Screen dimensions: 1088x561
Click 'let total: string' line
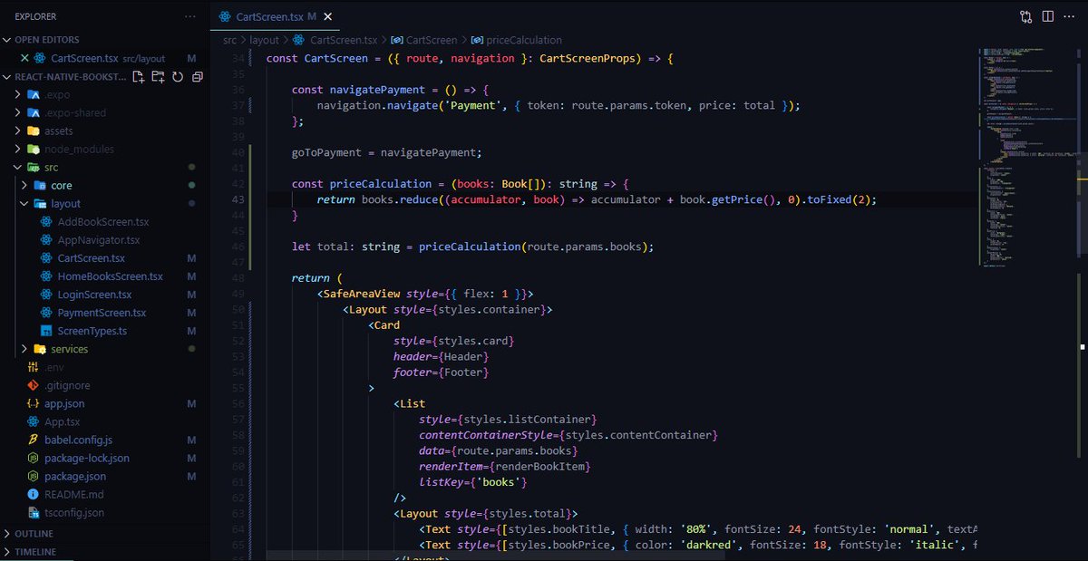click(x=472, y=247)
